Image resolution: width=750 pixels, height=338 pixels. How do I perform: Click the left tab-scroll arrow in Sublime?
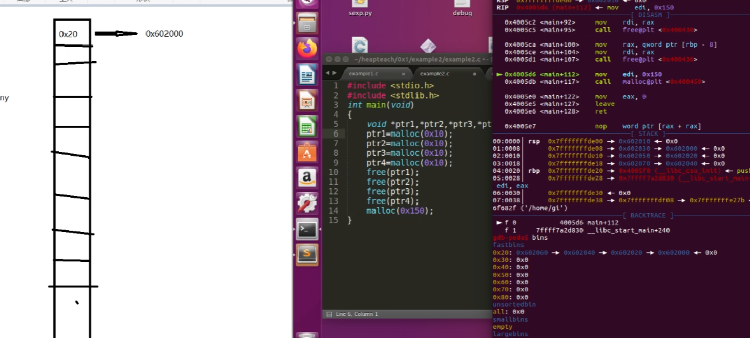(328, 73)
